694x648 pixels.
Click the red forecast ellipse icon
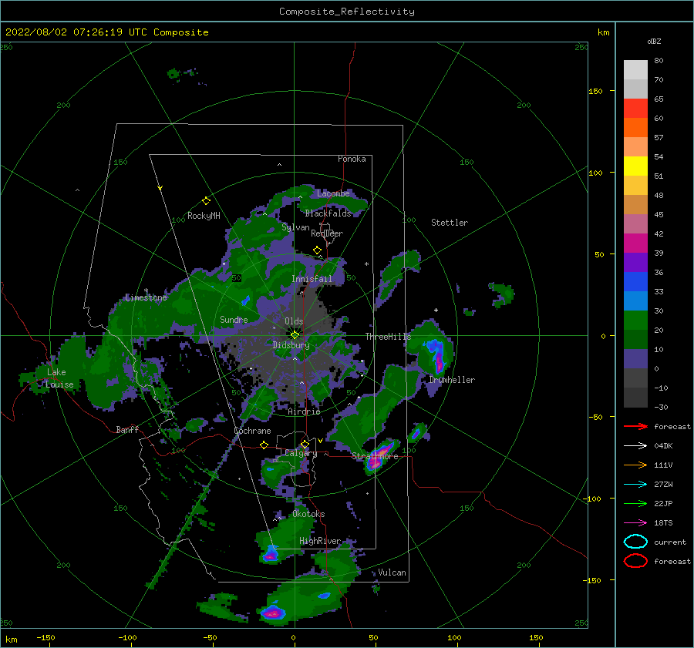635,561
